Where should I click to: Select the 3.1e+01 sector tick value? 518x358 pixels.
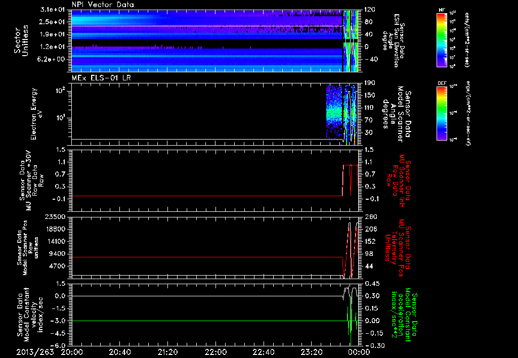pos(52,10)
